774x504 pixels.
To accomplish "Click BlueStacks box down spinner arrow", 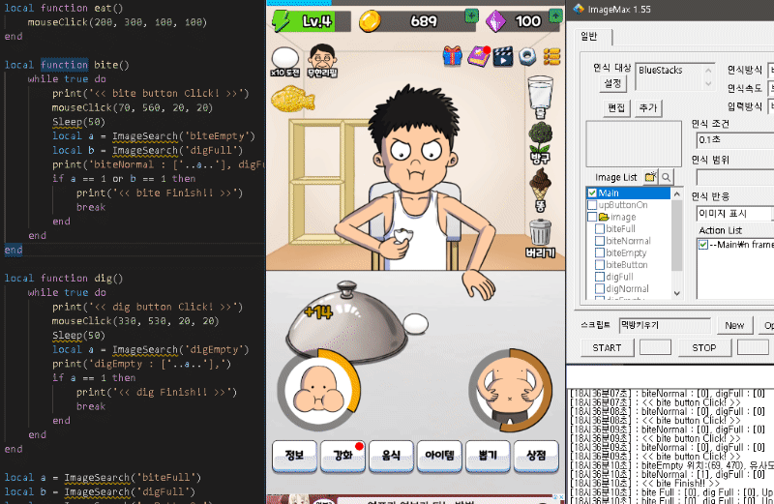I will (708, 84).
